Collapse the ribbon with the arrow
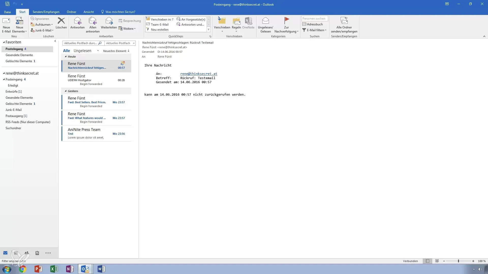The width and height of the screenshot is (488, 274). coord(484,37)
